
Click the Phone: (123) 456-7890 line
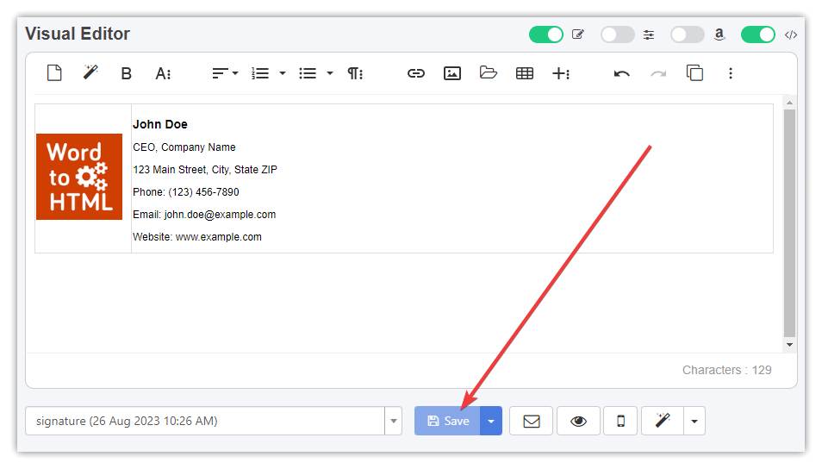point(185,192)
